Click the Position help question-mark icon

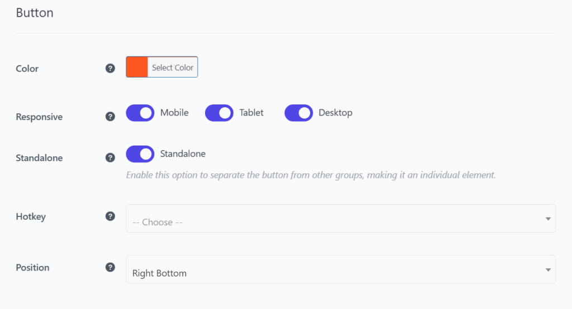(x=110, y=267)
